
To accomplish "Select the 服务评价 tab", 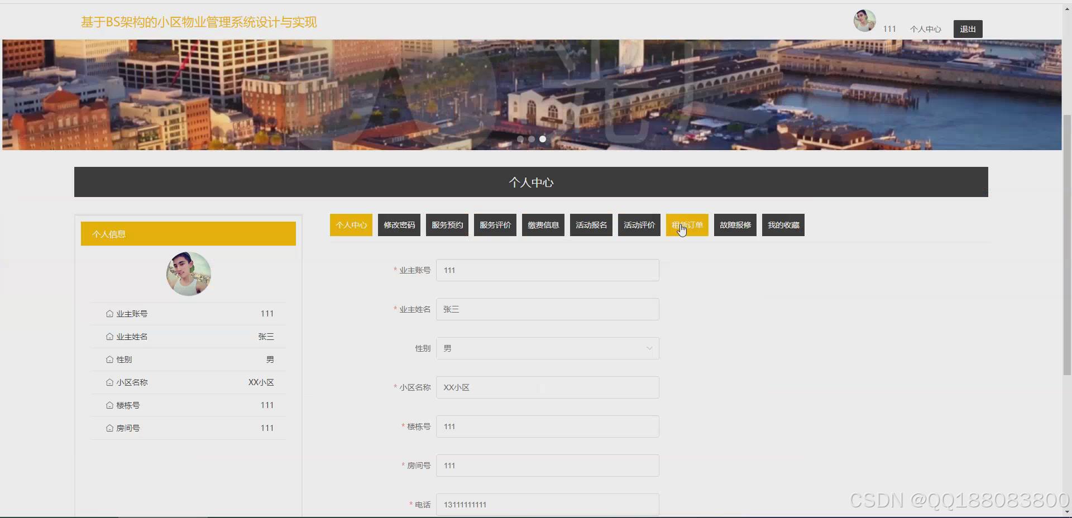I will [495, 225].
